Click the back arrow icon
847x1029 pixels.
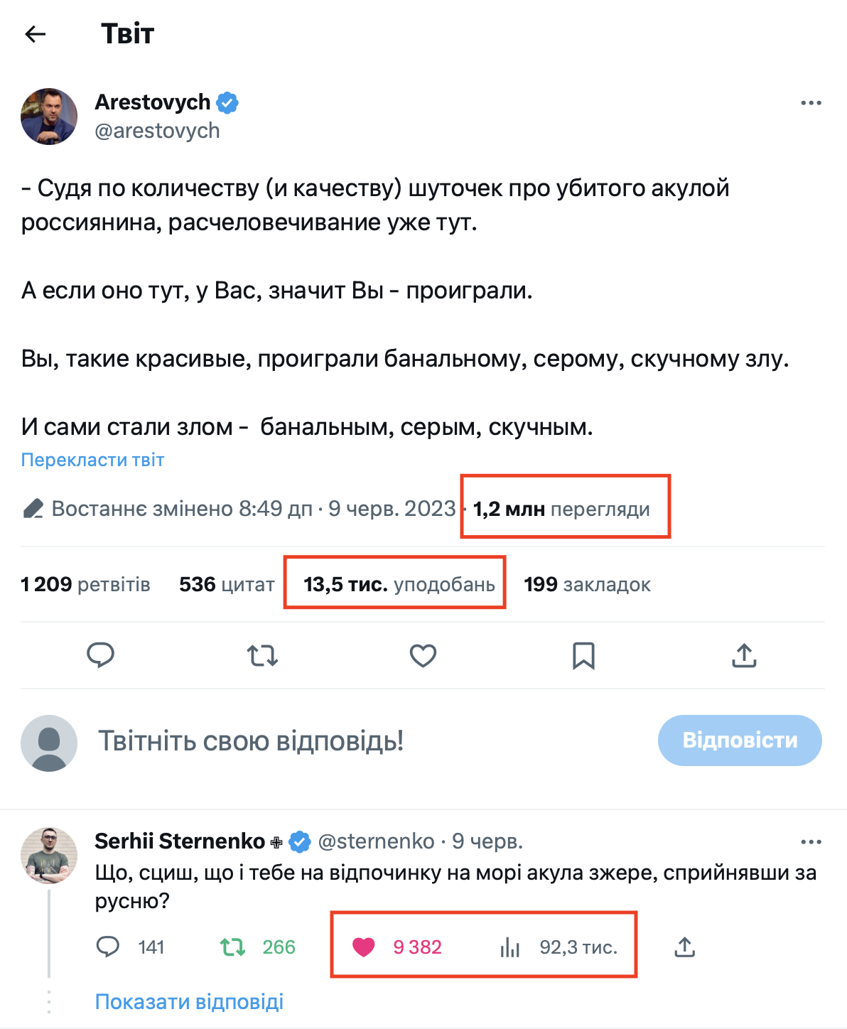point(36,34)
